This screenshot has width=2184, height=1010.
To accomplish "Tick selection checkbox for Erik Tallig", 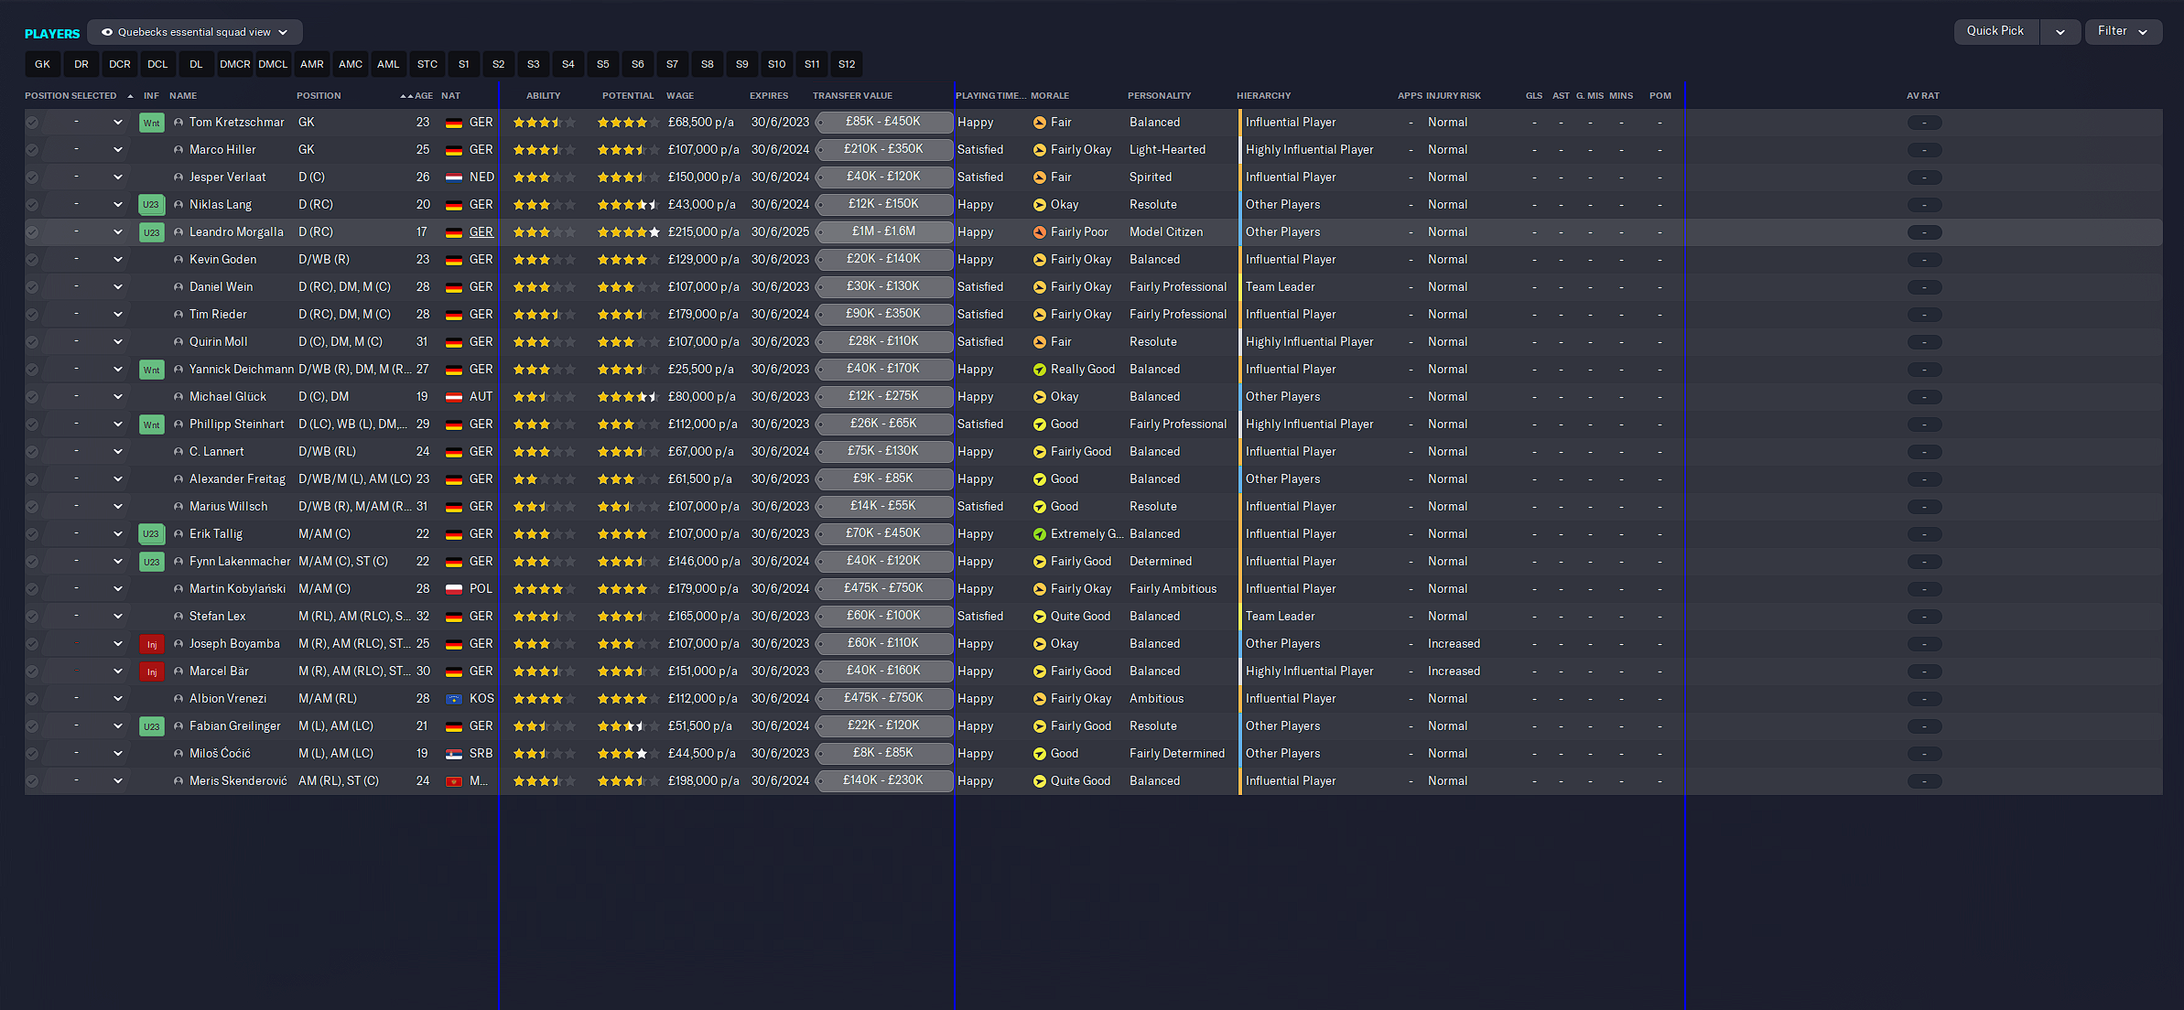I will pos(32,534).
